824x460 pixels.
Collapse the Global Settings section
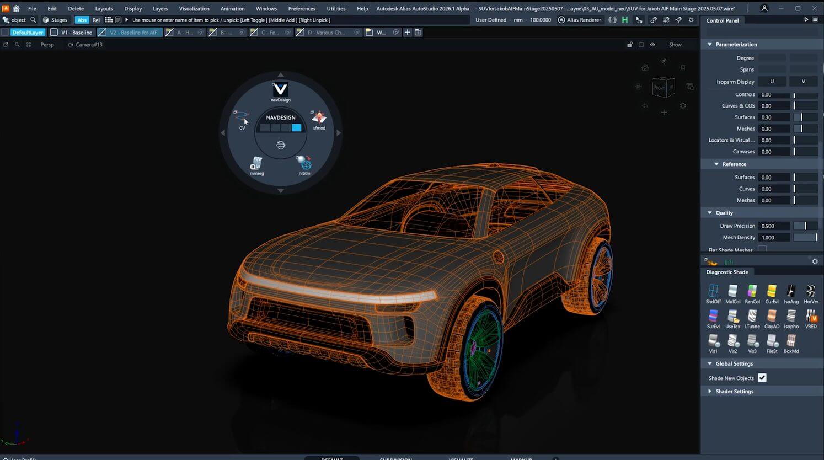710,363
